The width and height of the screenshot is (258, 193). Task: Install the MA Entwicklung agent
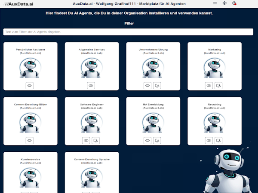[x=157, y=140]
